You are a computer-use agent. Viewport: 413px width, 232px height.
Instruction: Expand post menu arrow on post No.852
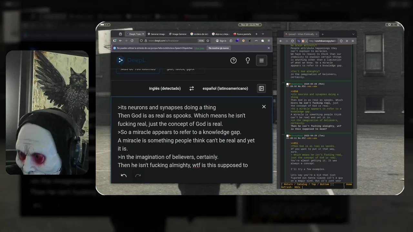(290, 136)
